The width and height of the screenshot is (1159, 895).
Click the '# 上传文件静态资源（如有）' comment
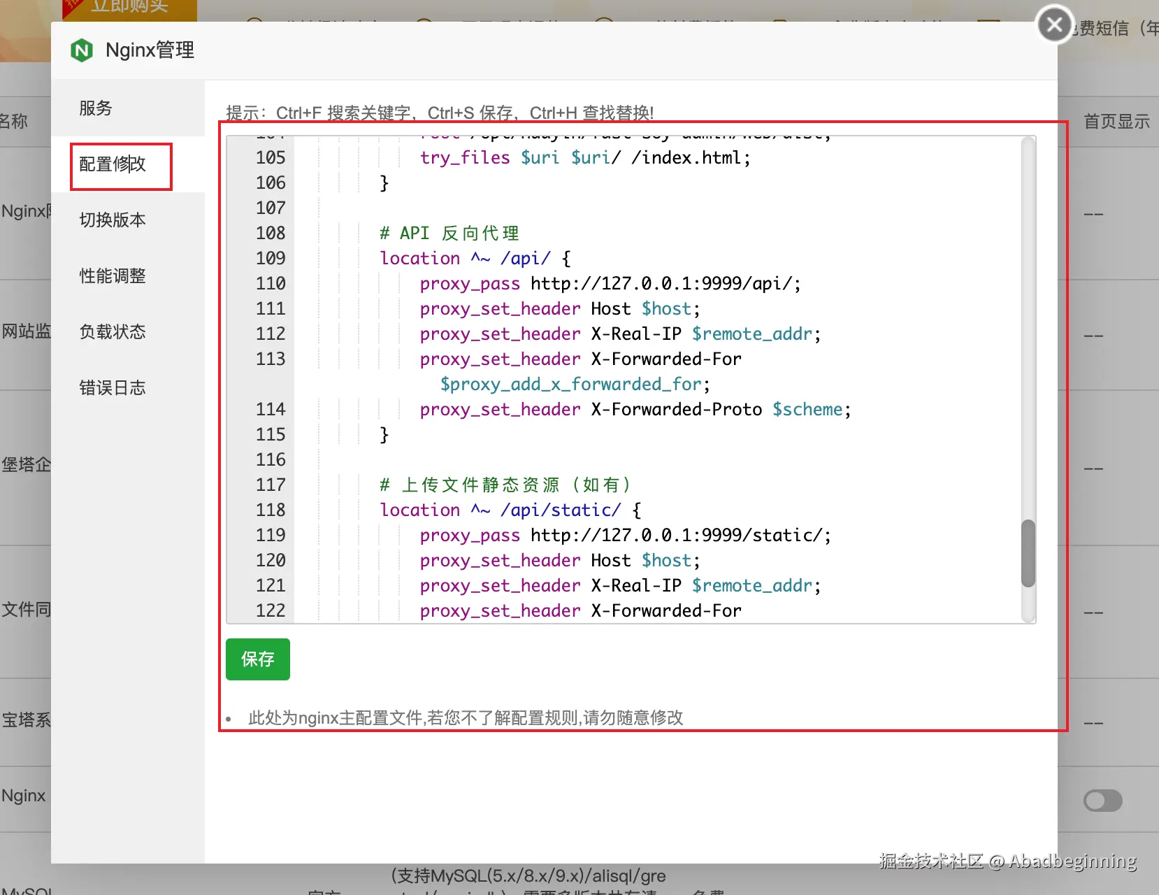coord(505,485)
